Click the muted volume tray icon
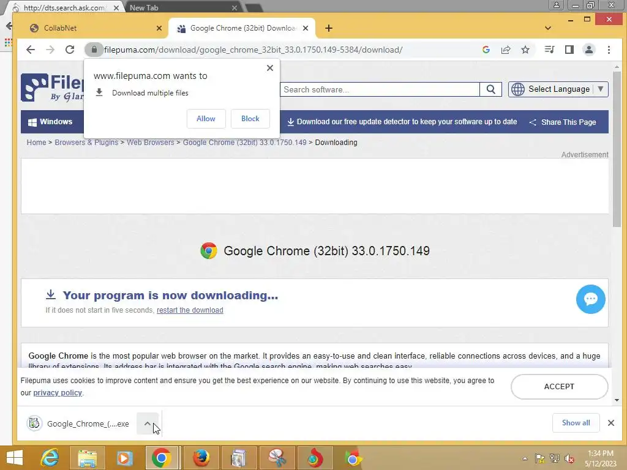The image size is (627, 470). tap(569, 458)
